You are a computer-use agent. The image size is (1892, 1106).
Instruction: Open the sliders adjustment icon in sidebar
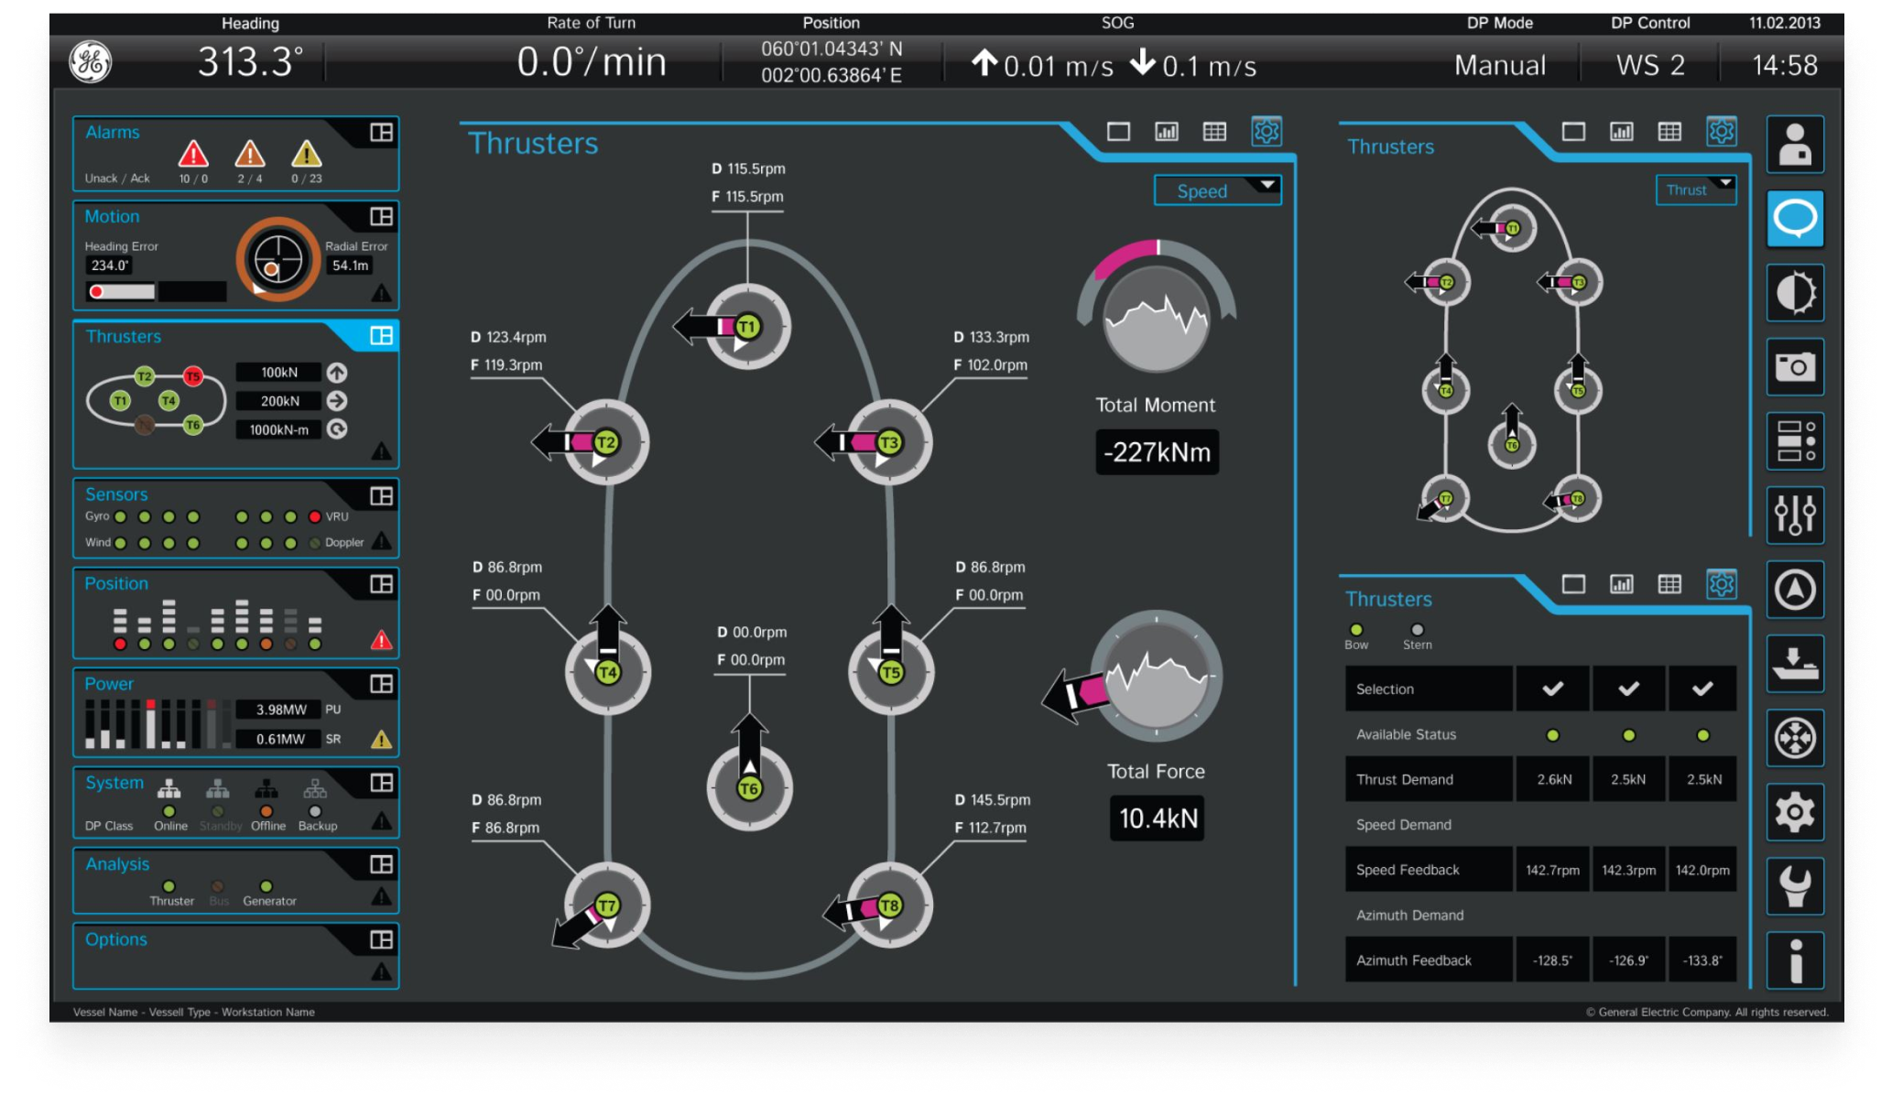click(x=1794, y=515)
